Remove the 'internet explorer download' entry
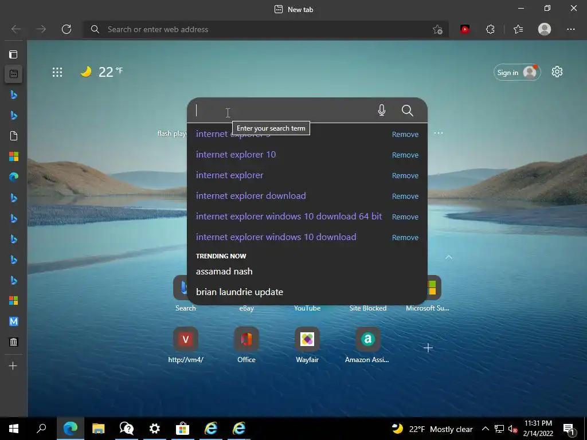Image resolution: width=587 pixels, height=440 pixels. pyautogui.click(x=405, y=196)
